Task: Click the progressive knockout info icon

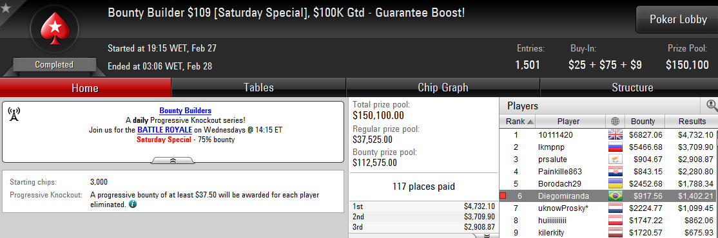Action: [x=133, y=205]
